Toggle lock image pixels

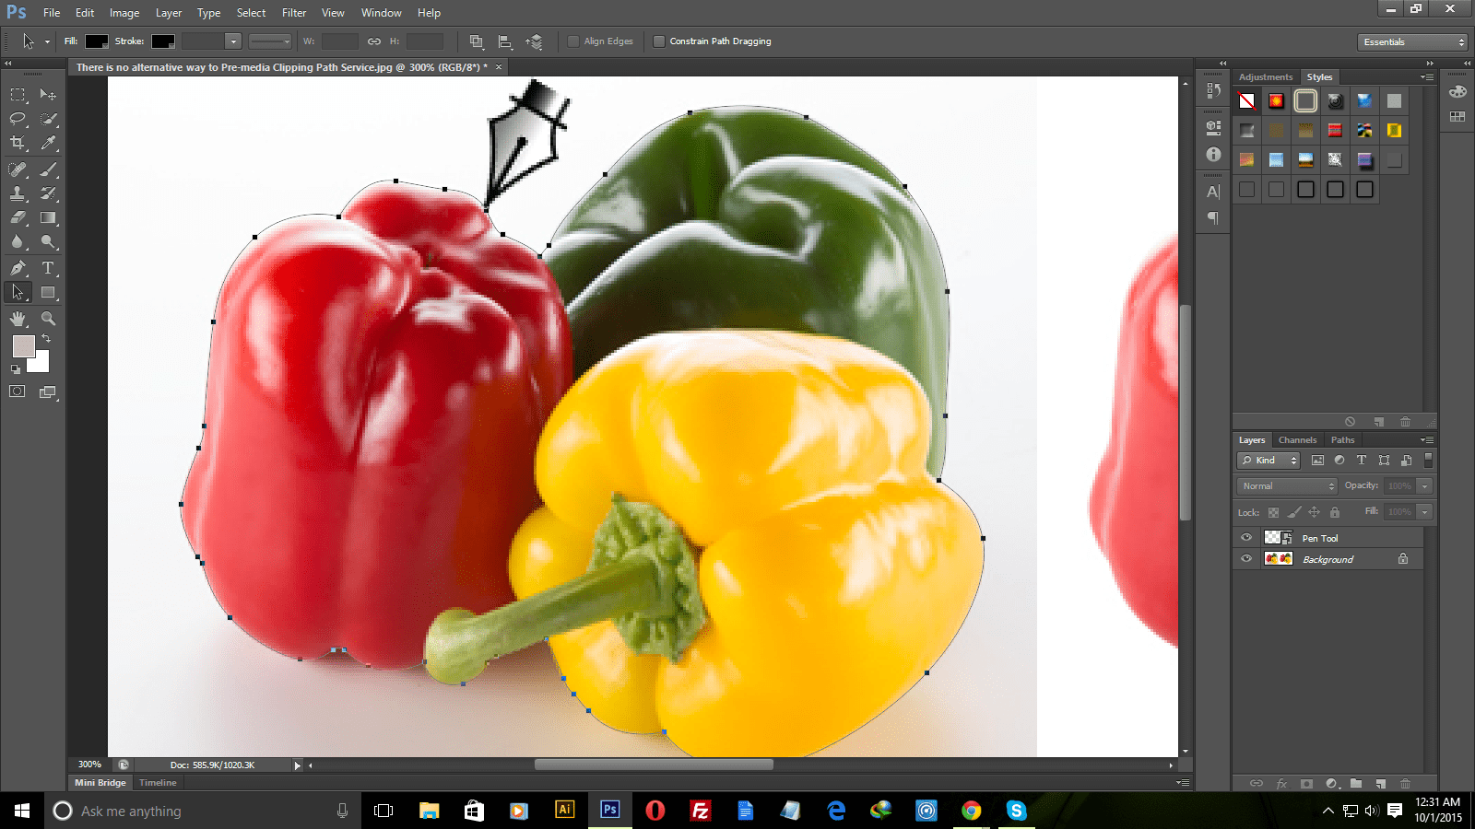1294,512
